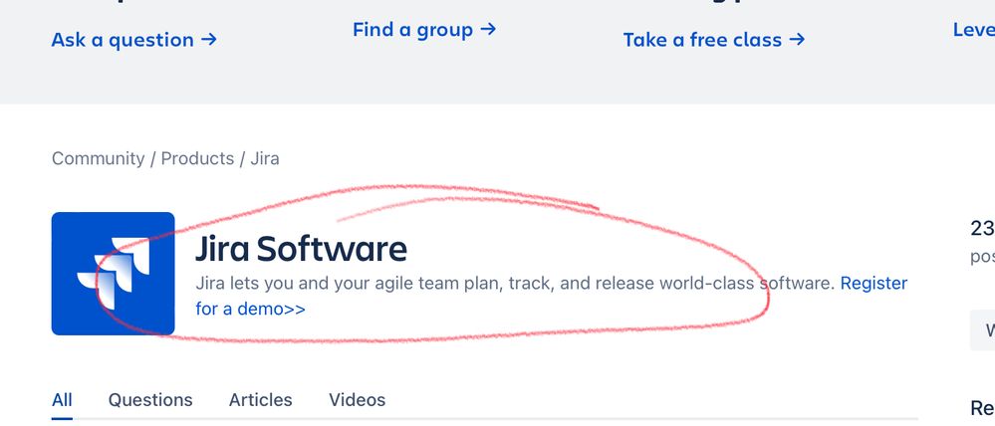The height and width of the screenshot is (426, 995).
Task: Open the Ask a question link
Action: tap(133, 40)
